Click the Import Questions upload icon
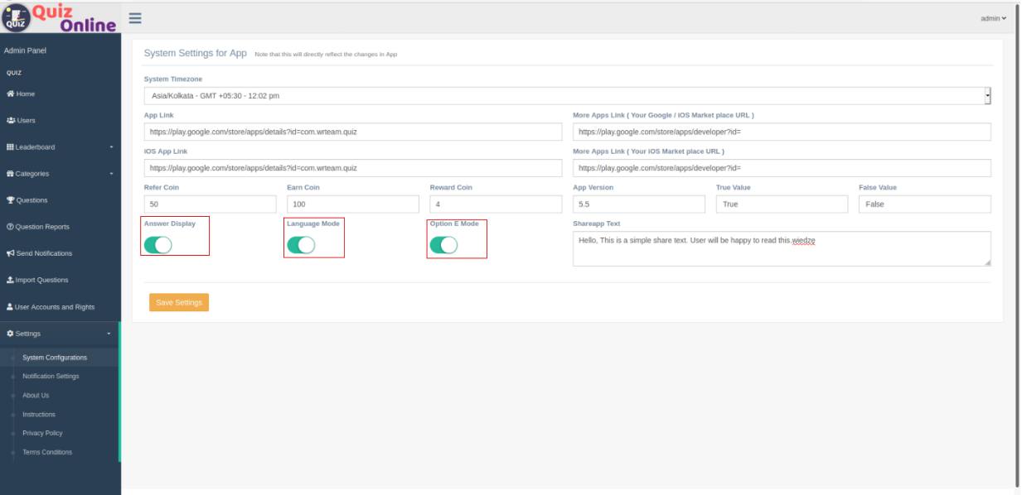This screenshot has height=495, width=1022. click(10, 280)
